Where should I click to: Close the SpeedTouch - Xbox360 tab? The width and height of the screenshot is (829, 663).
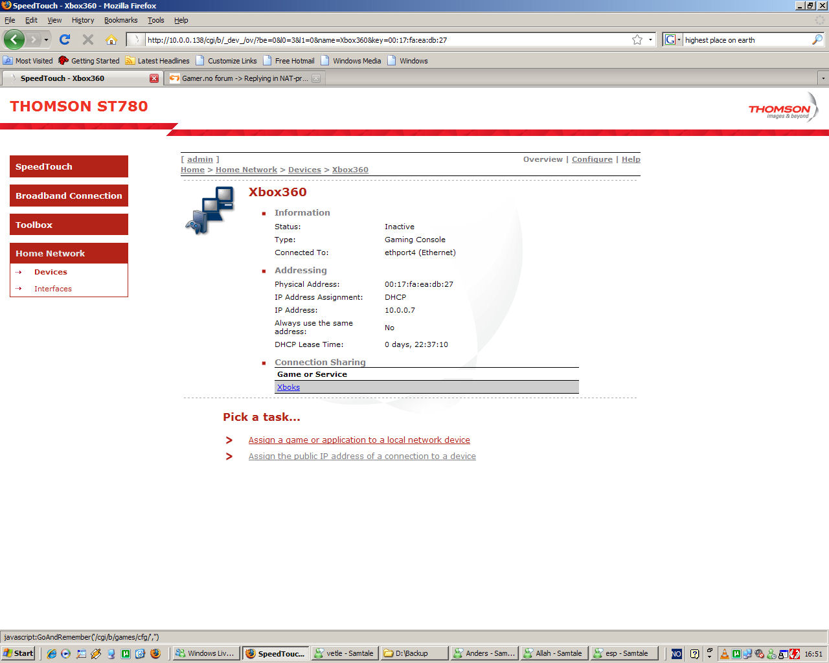pyautogui.click(x=154, y=78)
